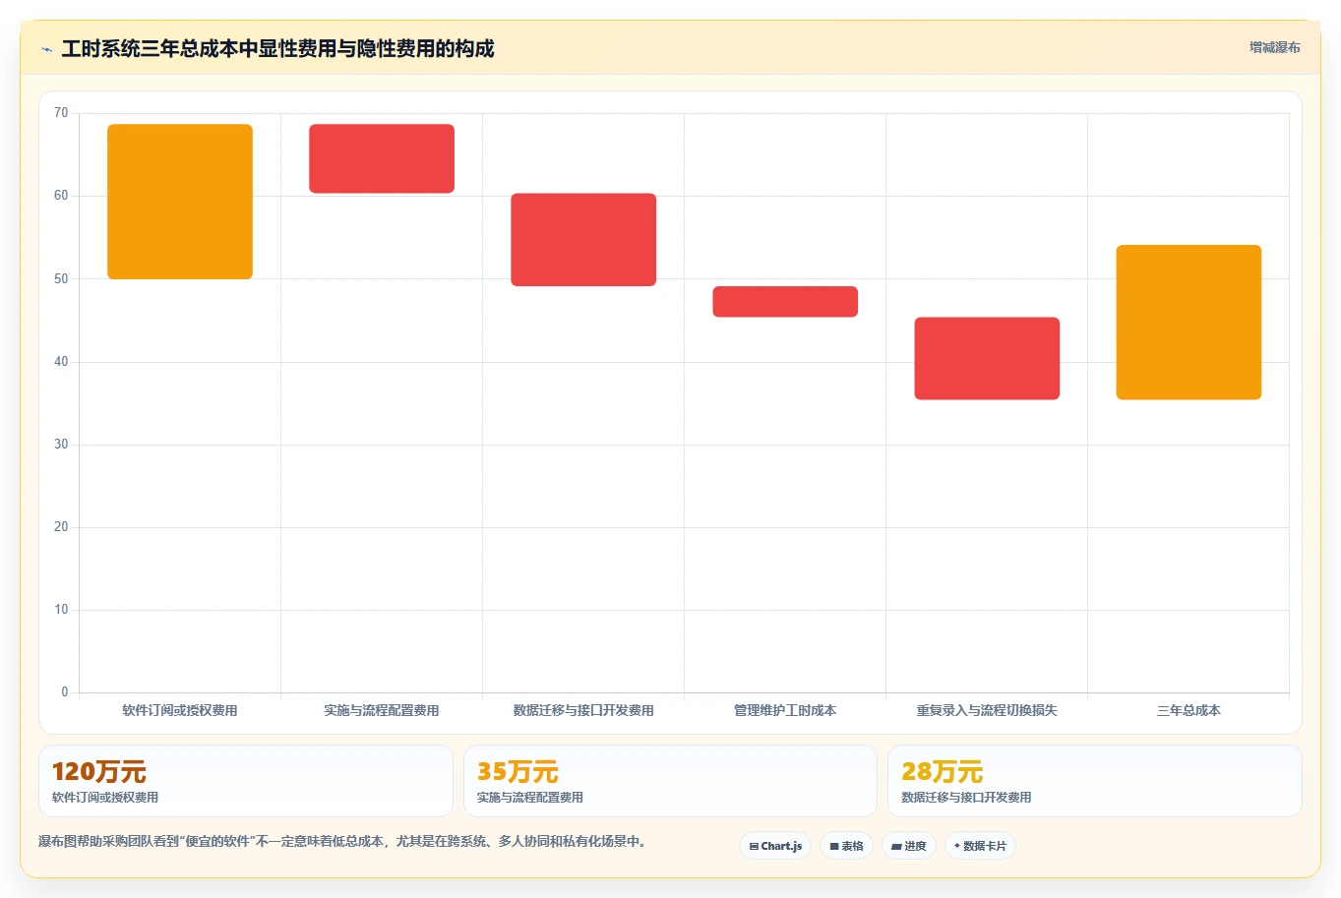This screenshot has width=1341, height=898.
Task: Click the orange 软件订阅或授权费用 bar
Action: 180,202
